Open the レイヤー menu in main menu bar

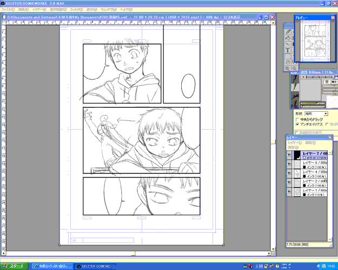tap(39, 10)
